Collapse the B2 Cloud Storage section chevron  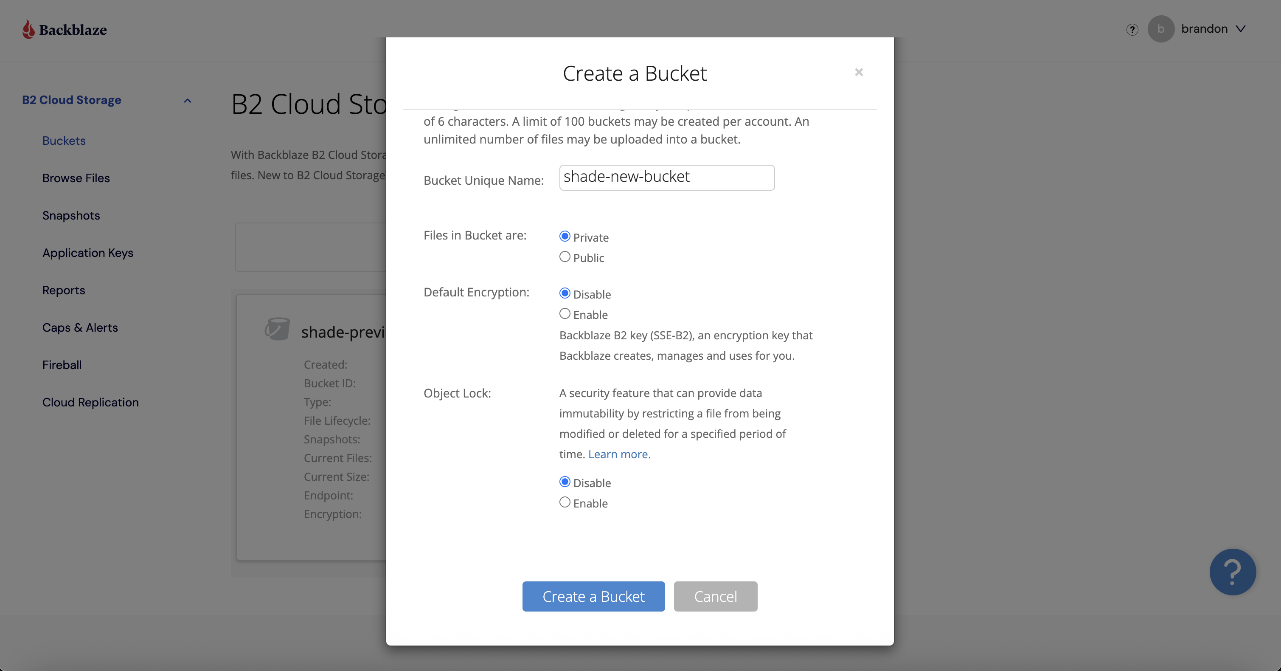[x=188, y=101]
